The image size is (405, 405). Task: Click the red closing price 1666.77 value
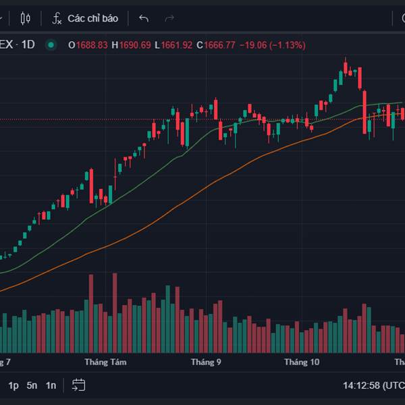pyautogui.click(x=219, y=45)
